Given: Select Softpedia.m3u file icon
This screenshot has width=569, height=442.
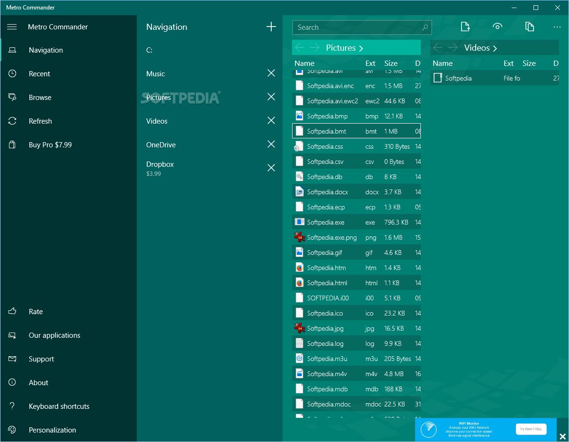Looking at the screenshot, I should point(299,358).
